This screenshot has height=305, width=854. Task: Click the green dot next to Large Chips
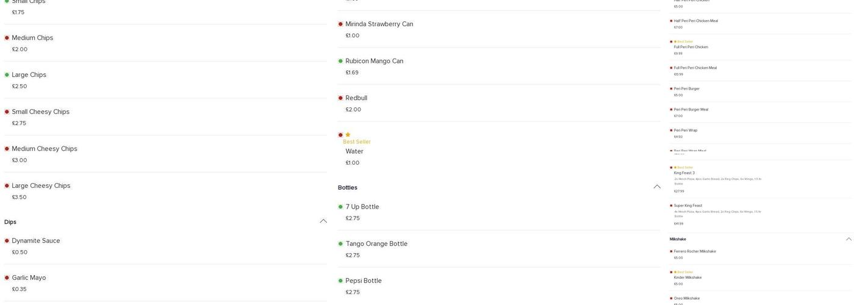tap(7, 75)
